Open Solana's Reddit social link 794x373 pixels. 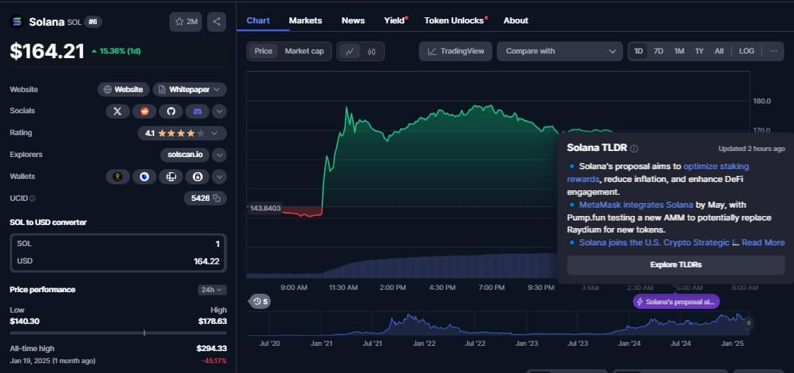click(x=144, y=111)
